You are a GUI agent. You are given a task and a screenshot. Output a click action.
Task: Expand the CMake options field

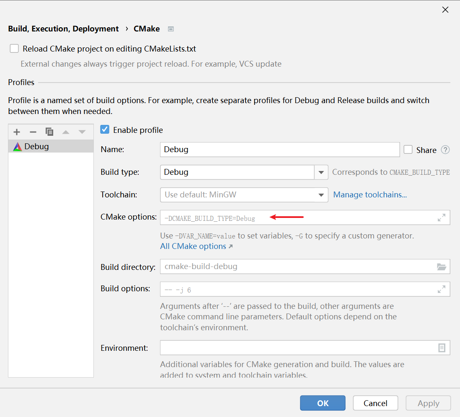(x=442, y=218)
